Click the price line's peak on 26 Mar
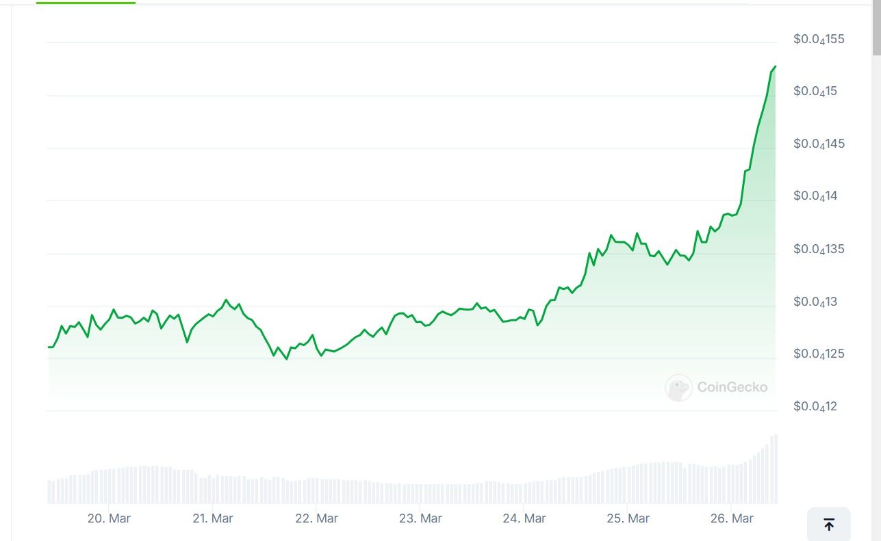 (775, 66)
